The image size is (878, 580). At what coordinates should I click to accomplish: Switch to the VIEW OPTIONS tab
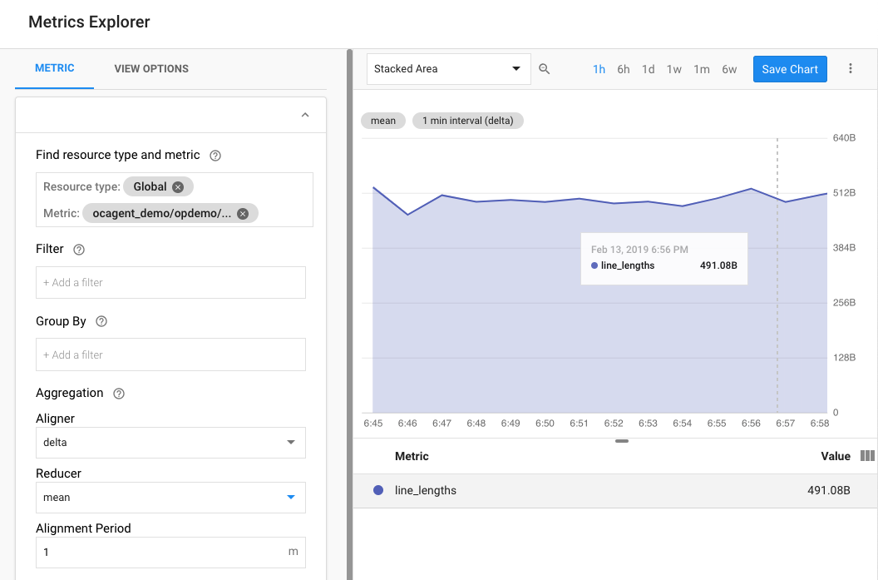pyautogui.click(x=151, y=69)
